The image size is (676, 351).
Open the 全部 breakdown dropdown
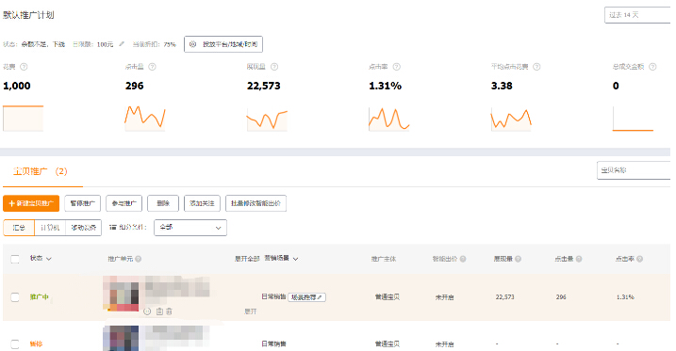click(190, 228)
